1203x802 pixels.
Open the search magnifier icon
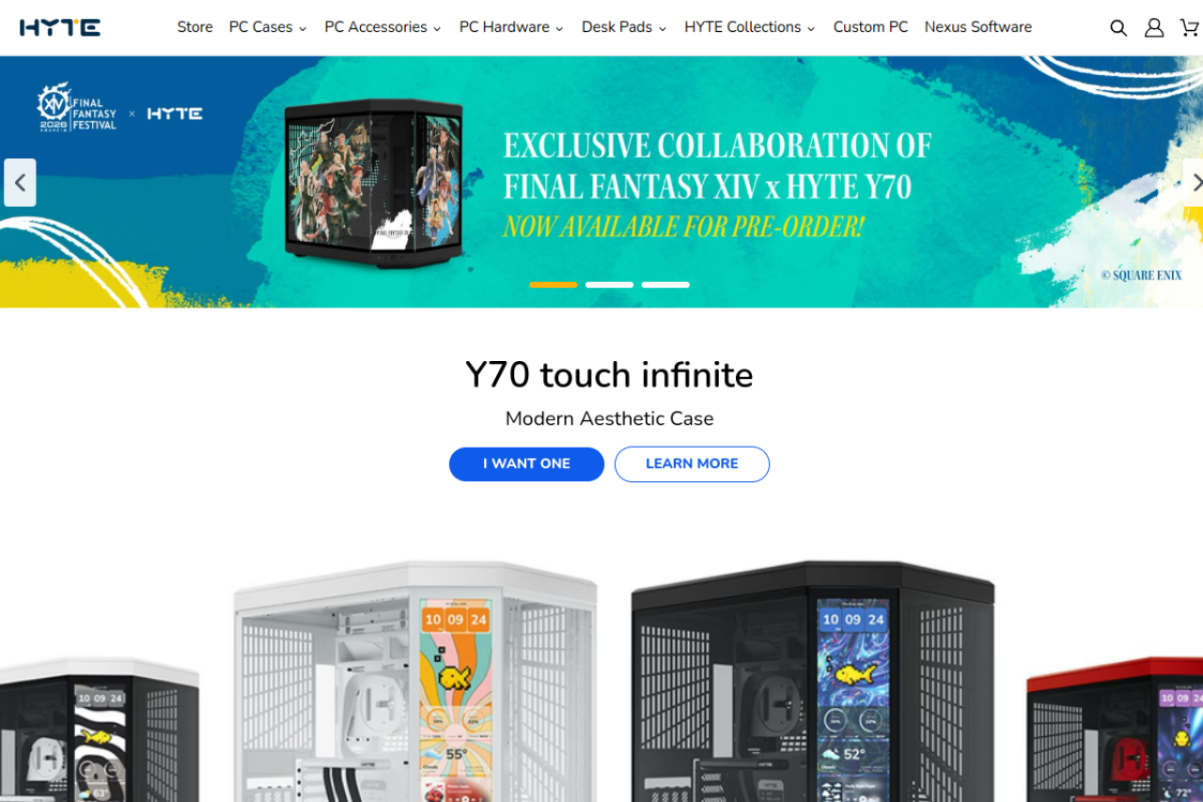pos(1118,28)
